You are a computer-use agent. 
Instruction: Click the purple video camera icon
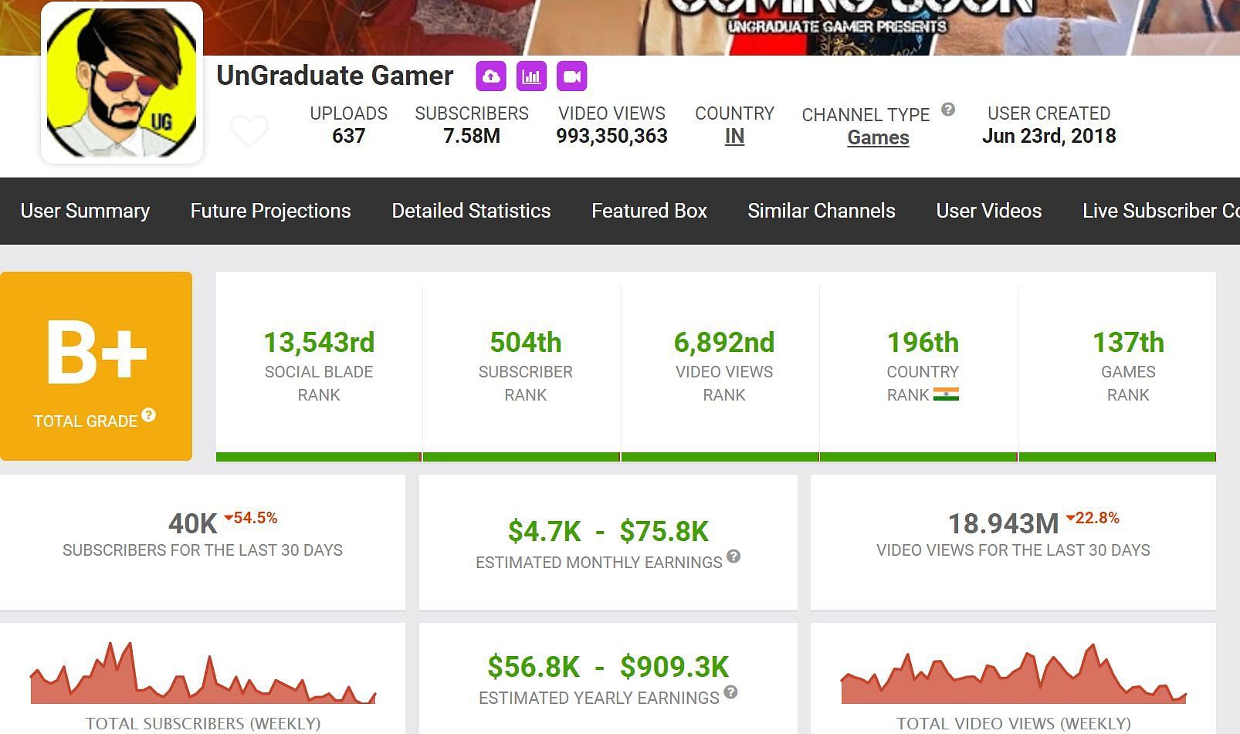pos(571,76)
